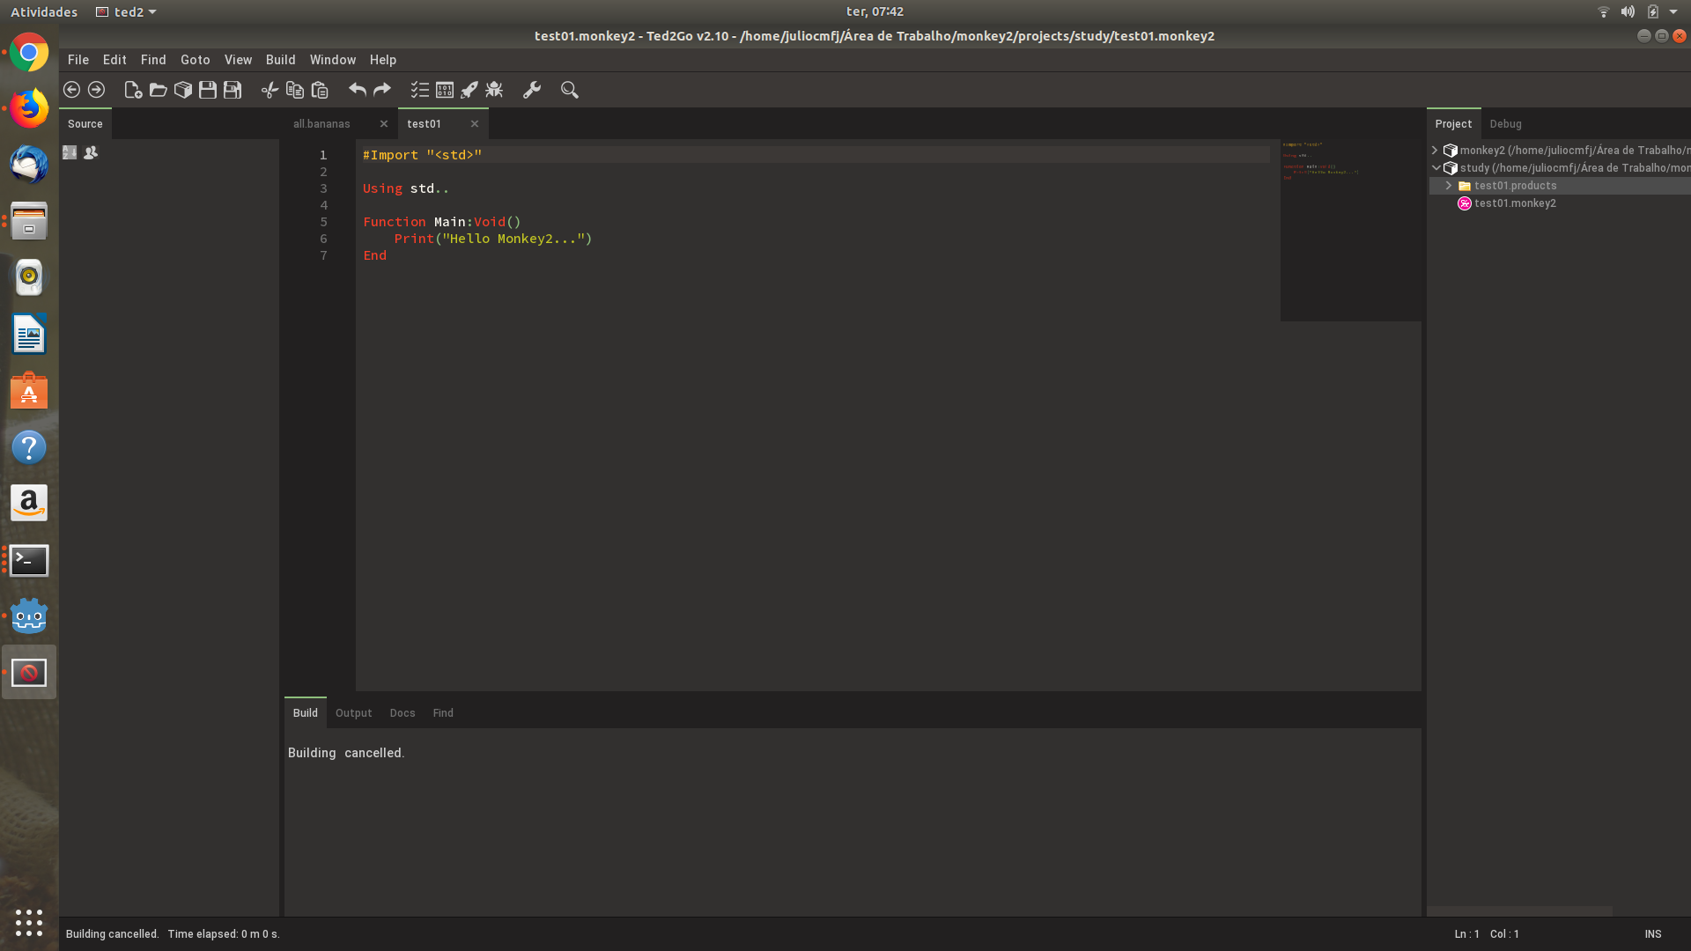Click the Undo arrow icon

pos(357,90)
